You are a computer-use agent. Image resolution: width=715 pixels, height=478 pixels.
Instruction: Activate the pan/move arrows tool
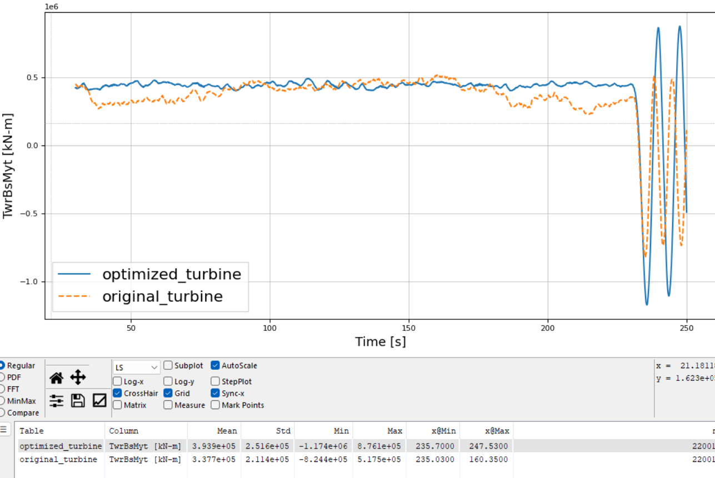click(78, 378)
